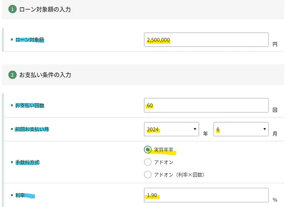This screenshot has height=207, width=292.
Task: Click the 利率 input field showing 1.90
Action: [x=206, y=196]
